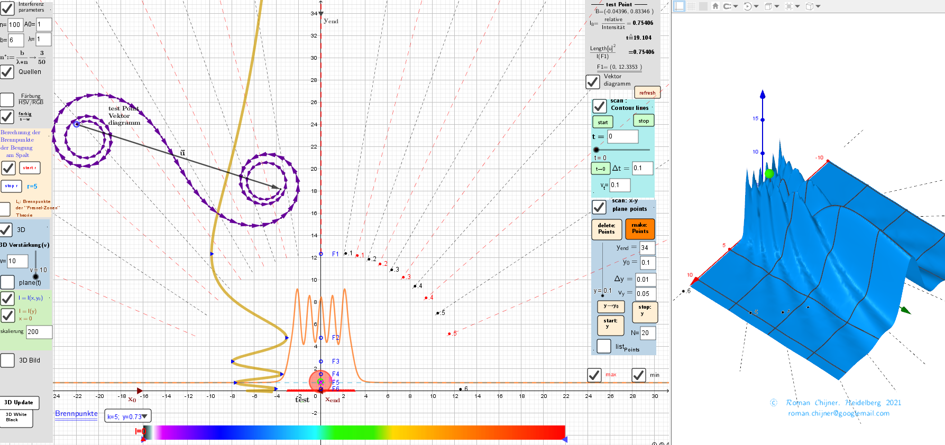The image size is (945, 445).
Task: Toggle checkbox next to start r button
Action: click(8, 168)
